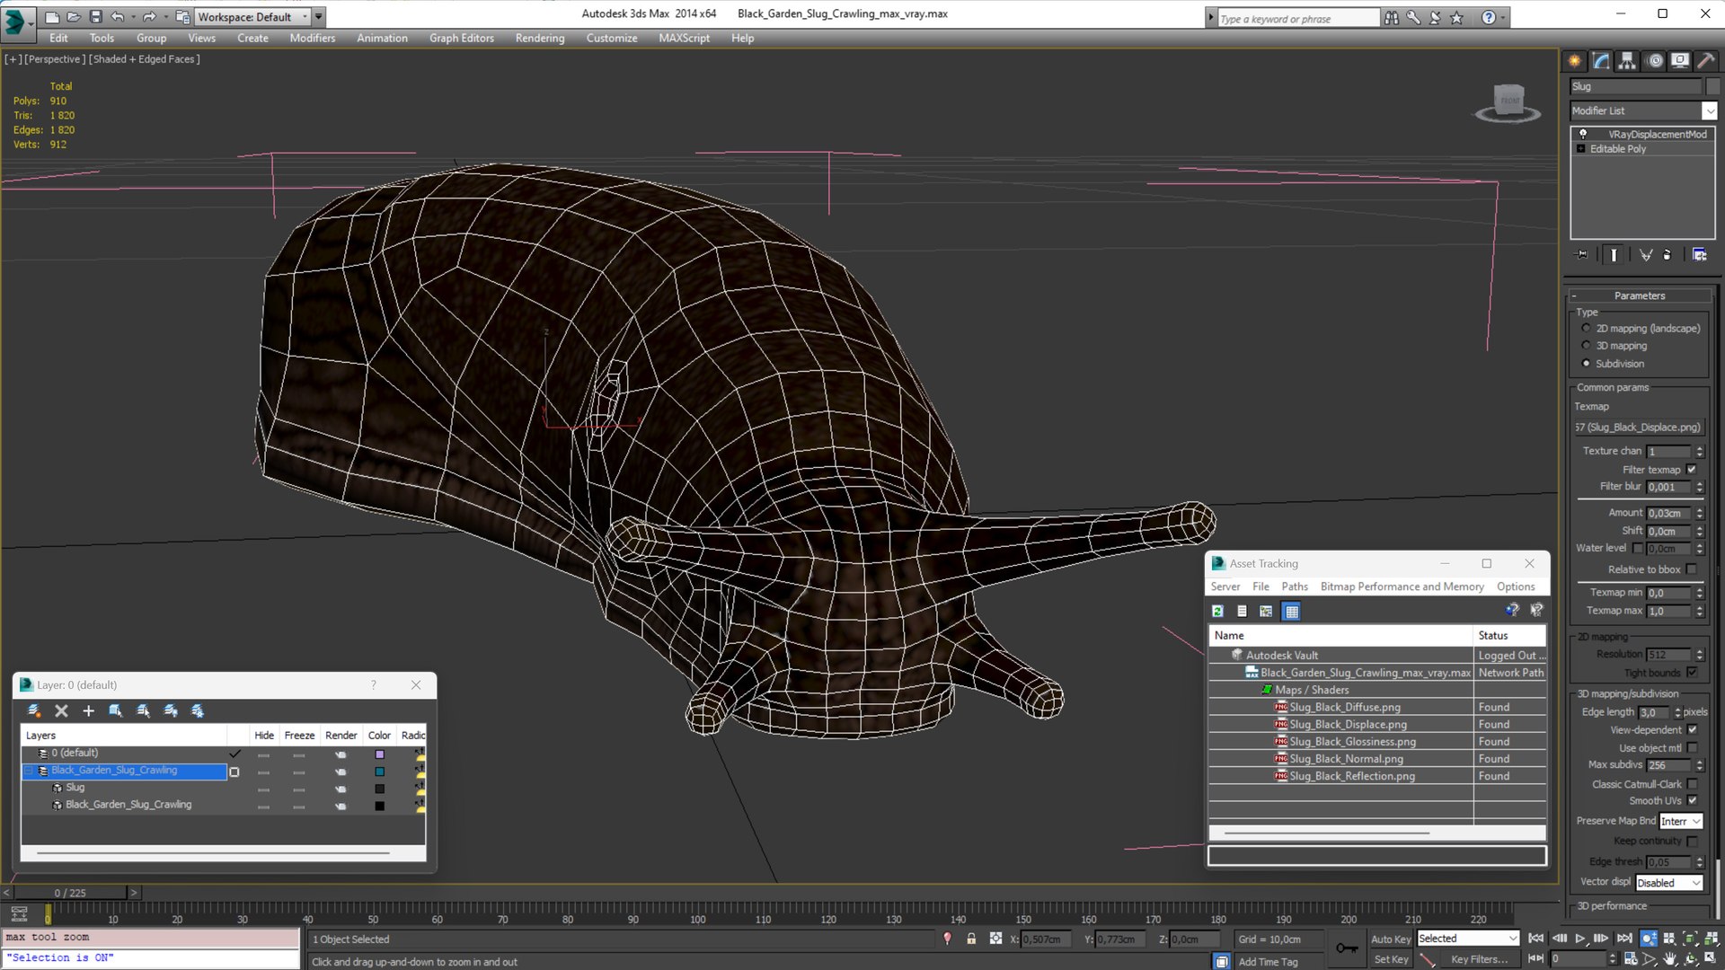
Task: Go to start of animation
Action: [x=1536, y=939]
